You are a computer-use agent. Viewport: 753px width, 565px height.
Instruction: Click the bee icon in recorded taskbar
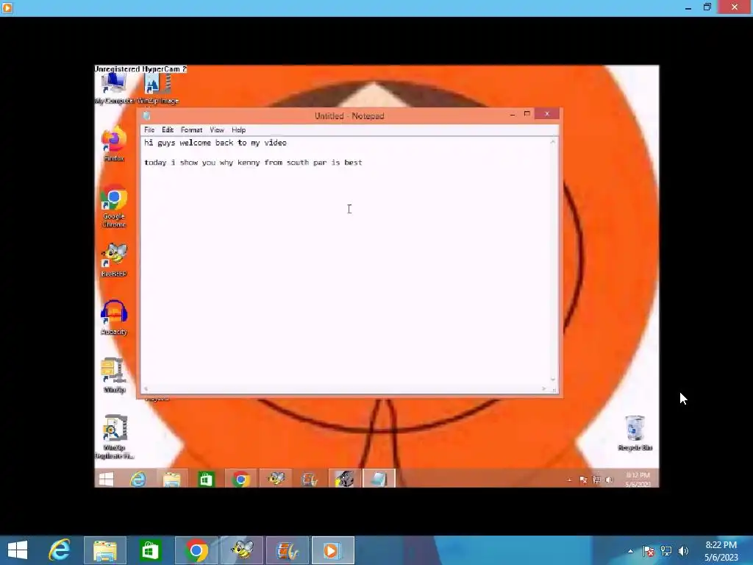coord(276,479)
